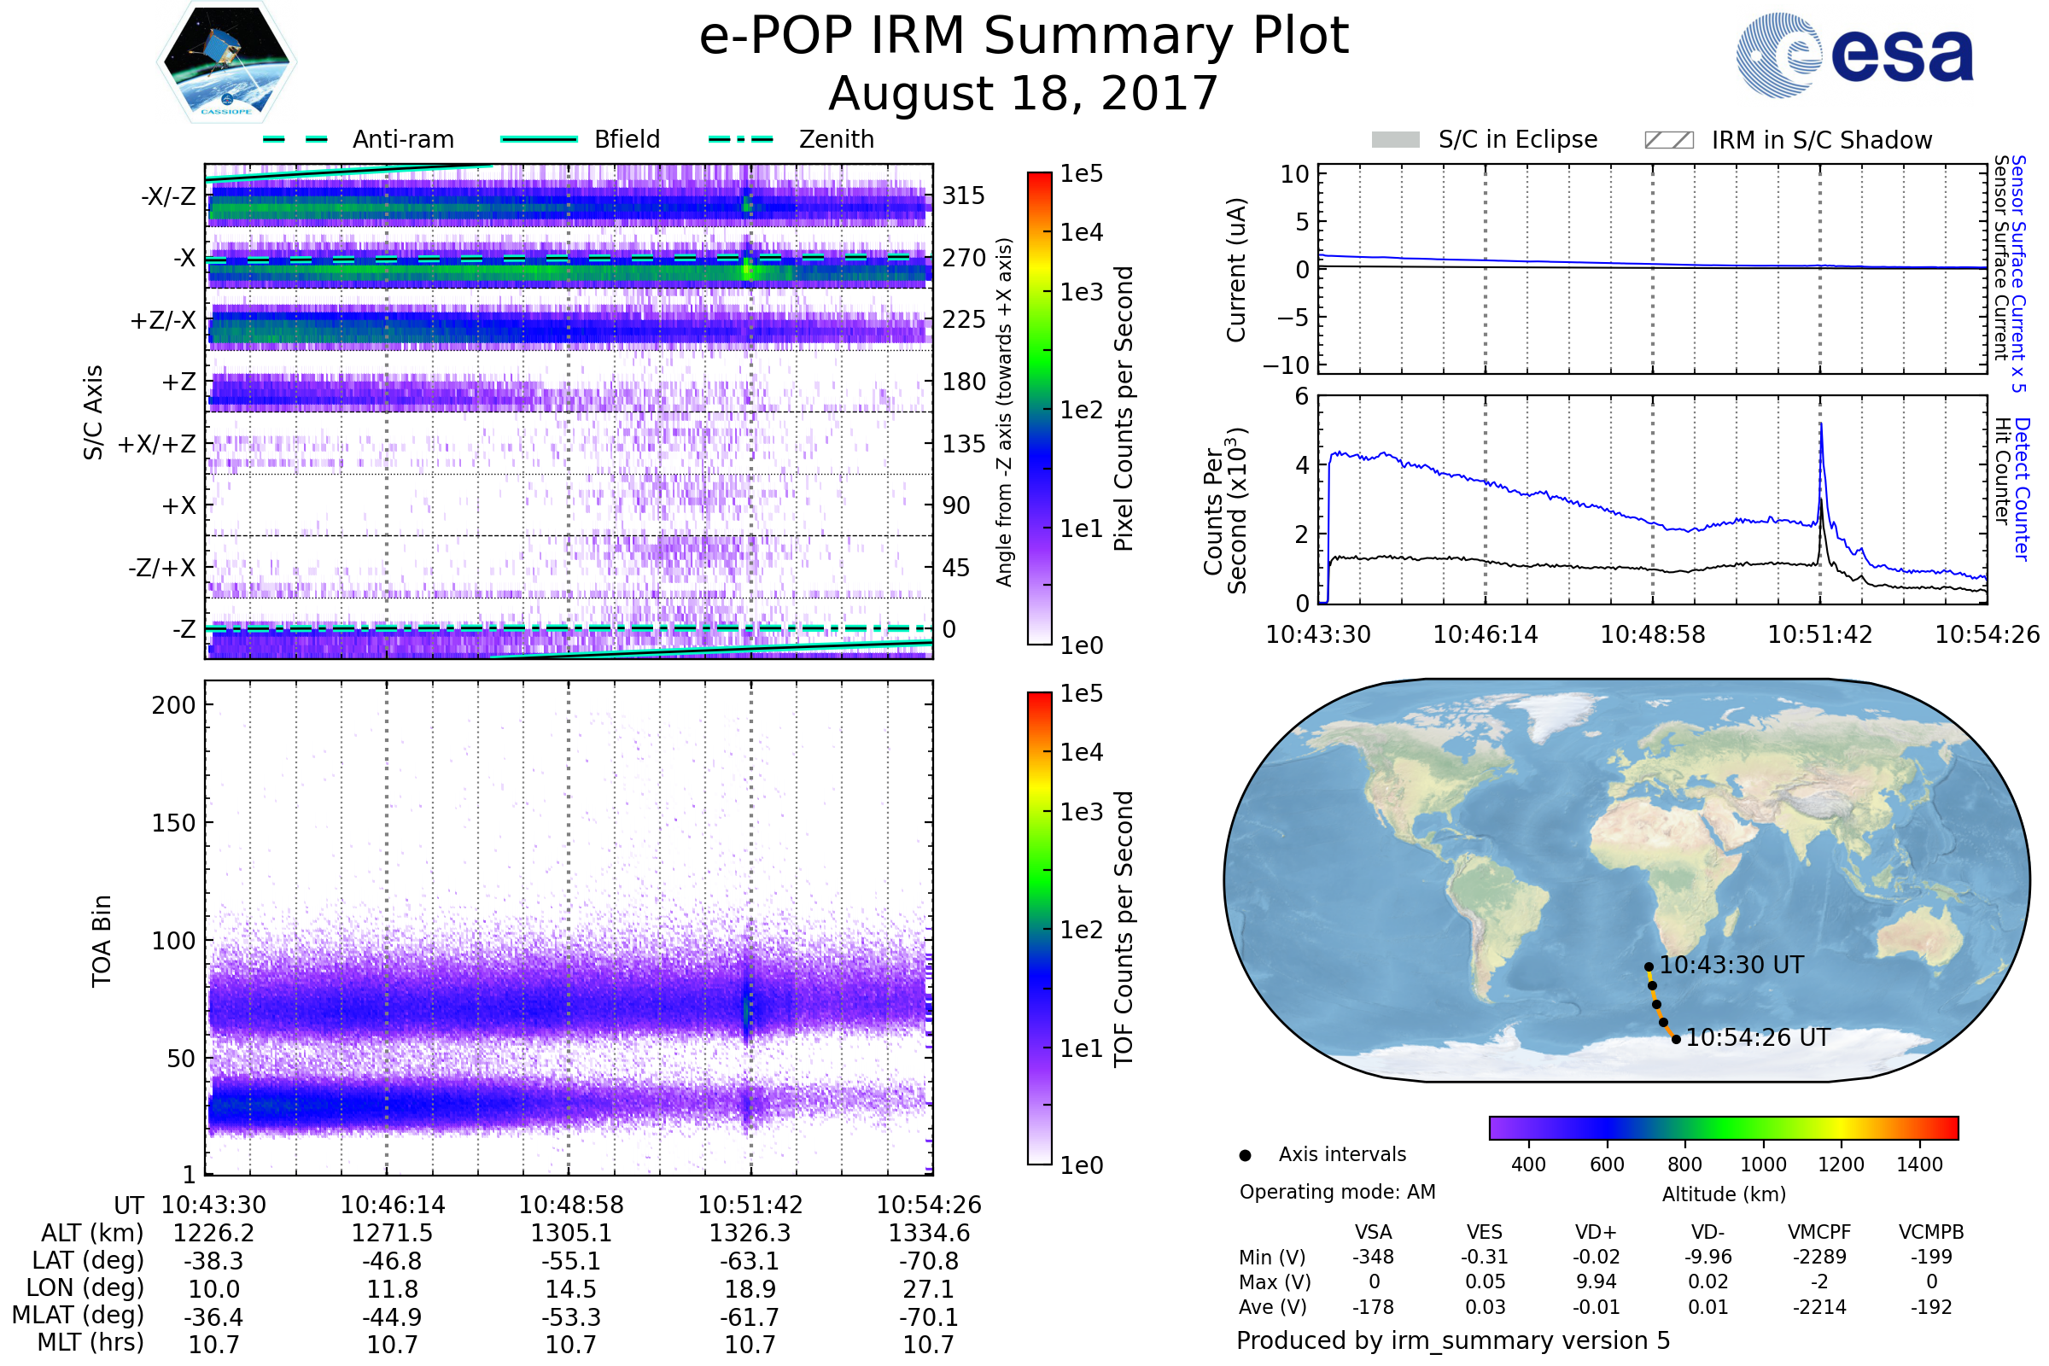Click the Bfield solid line legend marker
Image resolution: width=2049 pixels, height=1366 pixels.
coord(540,139)
